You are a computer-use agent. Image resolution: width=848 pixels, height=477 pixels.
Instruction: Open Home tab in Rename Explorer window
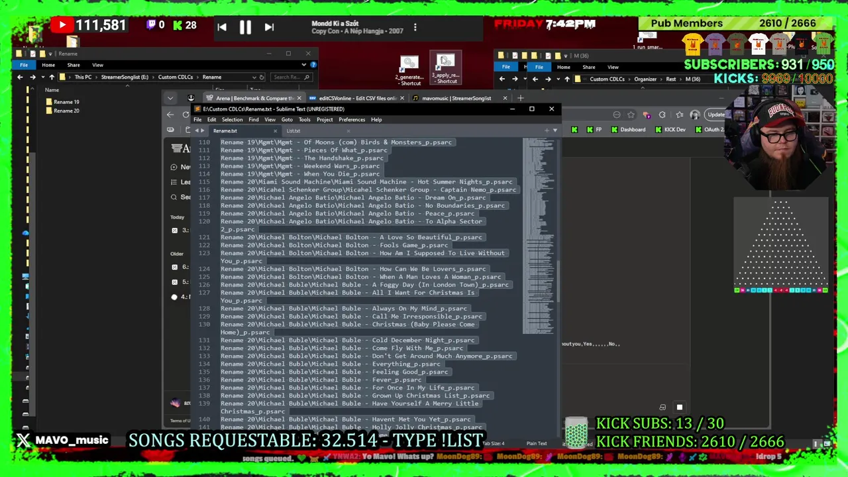pos(48,65)
